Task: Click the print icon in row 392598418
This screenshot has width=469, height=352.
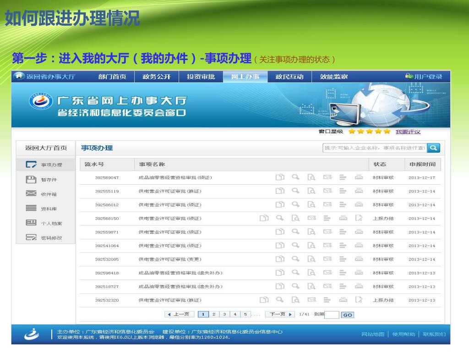Action: point(359,273)
